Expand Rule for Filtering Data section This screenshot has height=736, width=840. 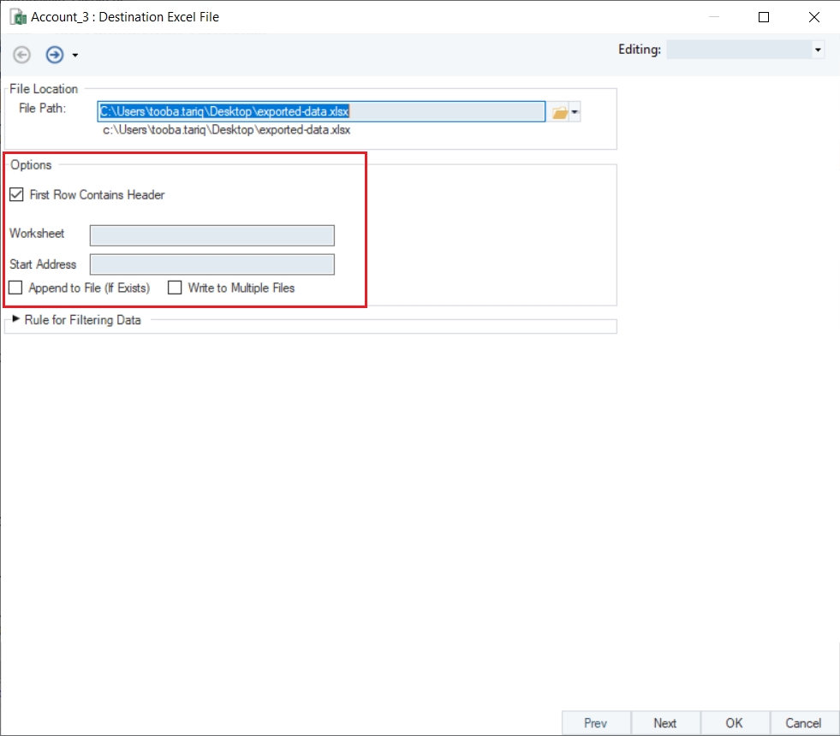pyautogui.click(x=15, y=319)
